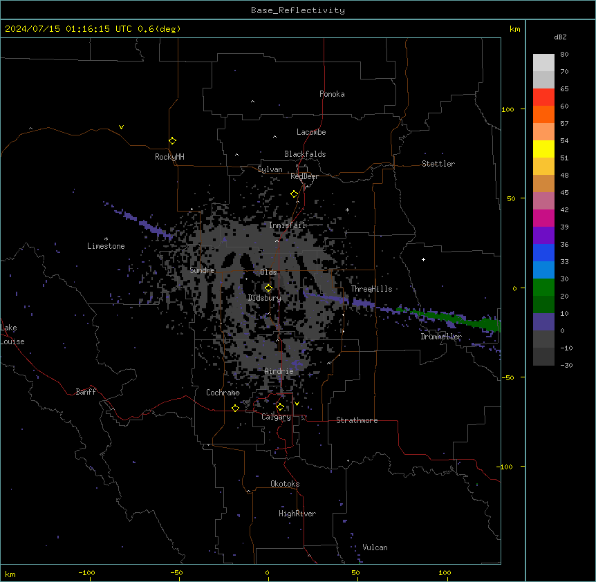Click the Base_Reflectivity title
The image size is (596, 582).
pyautogui.click(x=298, y=10)
